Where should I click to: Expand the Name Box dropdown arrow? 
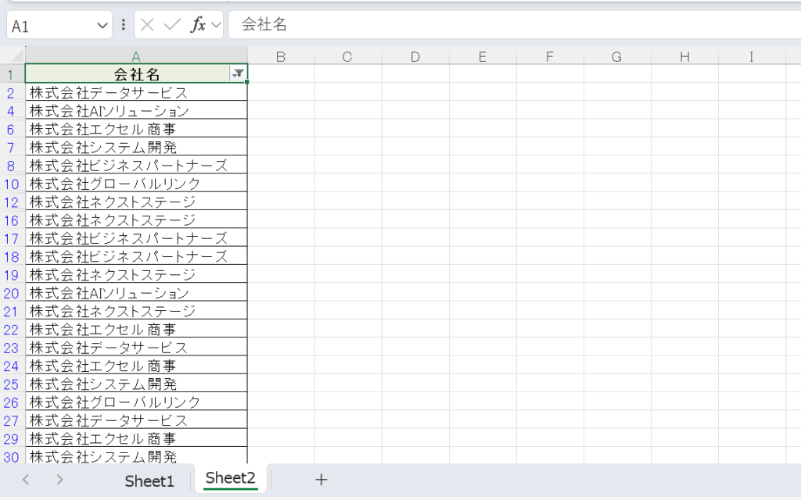(x=102, y=26)
